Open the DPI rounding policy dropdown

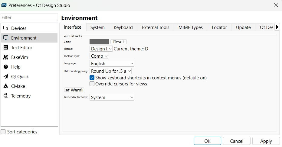(x=110, y=71)
